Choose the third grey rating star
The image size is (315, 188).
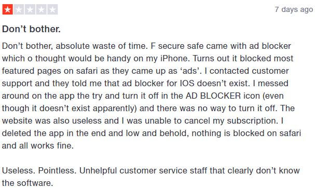30,9
